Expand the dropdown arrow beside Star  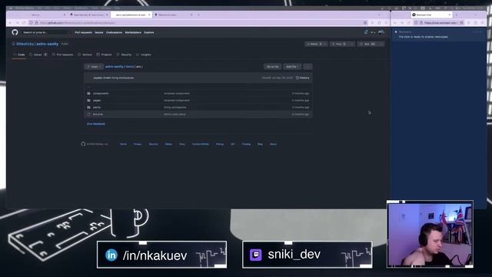[x=381, y=44]
